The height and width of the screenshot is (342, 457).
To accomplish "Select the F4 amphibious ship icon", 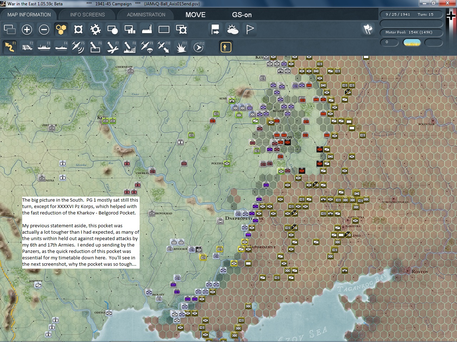I will pyautogui.click(x=61, y=47).
